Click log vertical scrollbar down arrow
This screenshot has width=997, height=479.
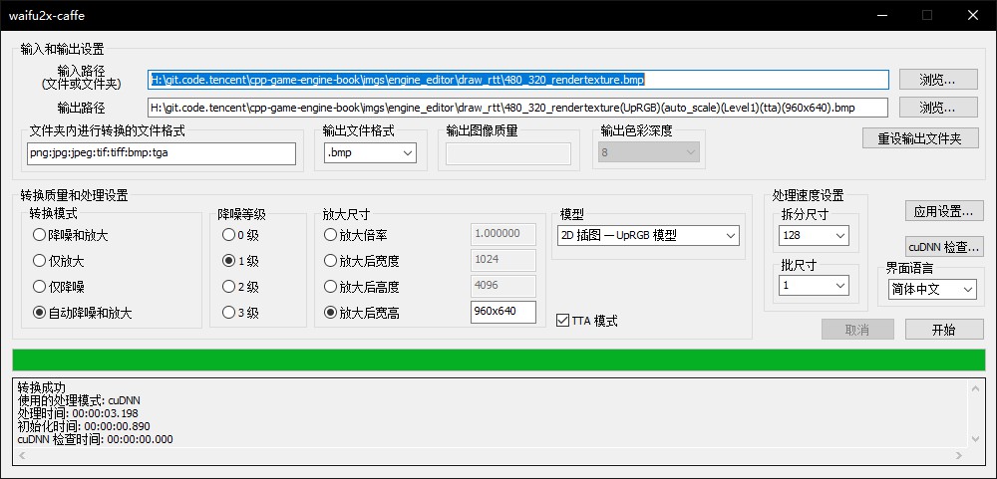977,439
